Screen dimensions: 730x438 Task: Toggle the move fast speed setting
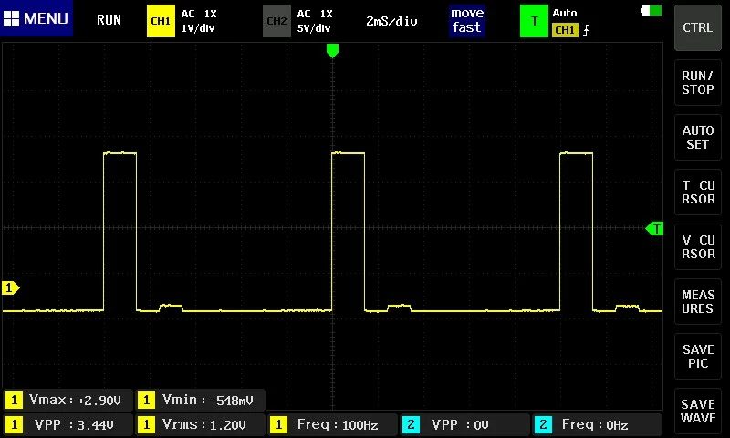pos(467,20)
